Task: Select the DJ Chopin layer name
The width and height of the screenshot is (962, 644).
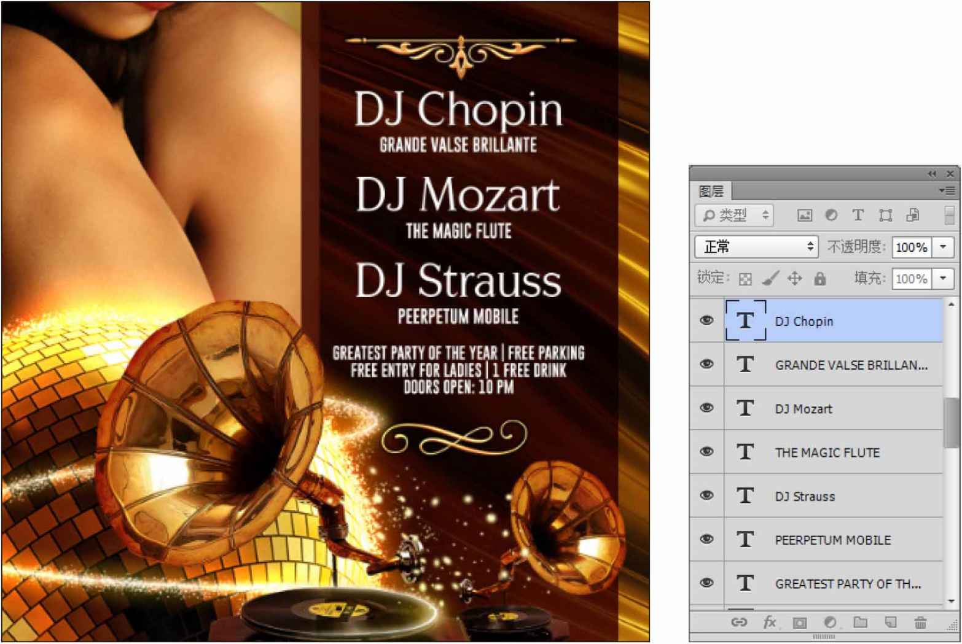Action: 804,321
